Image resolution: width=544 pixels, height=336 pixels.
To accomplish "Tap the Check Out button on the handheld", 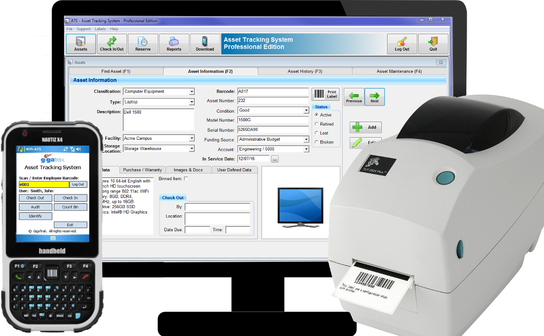I will (x=35, y=198).
